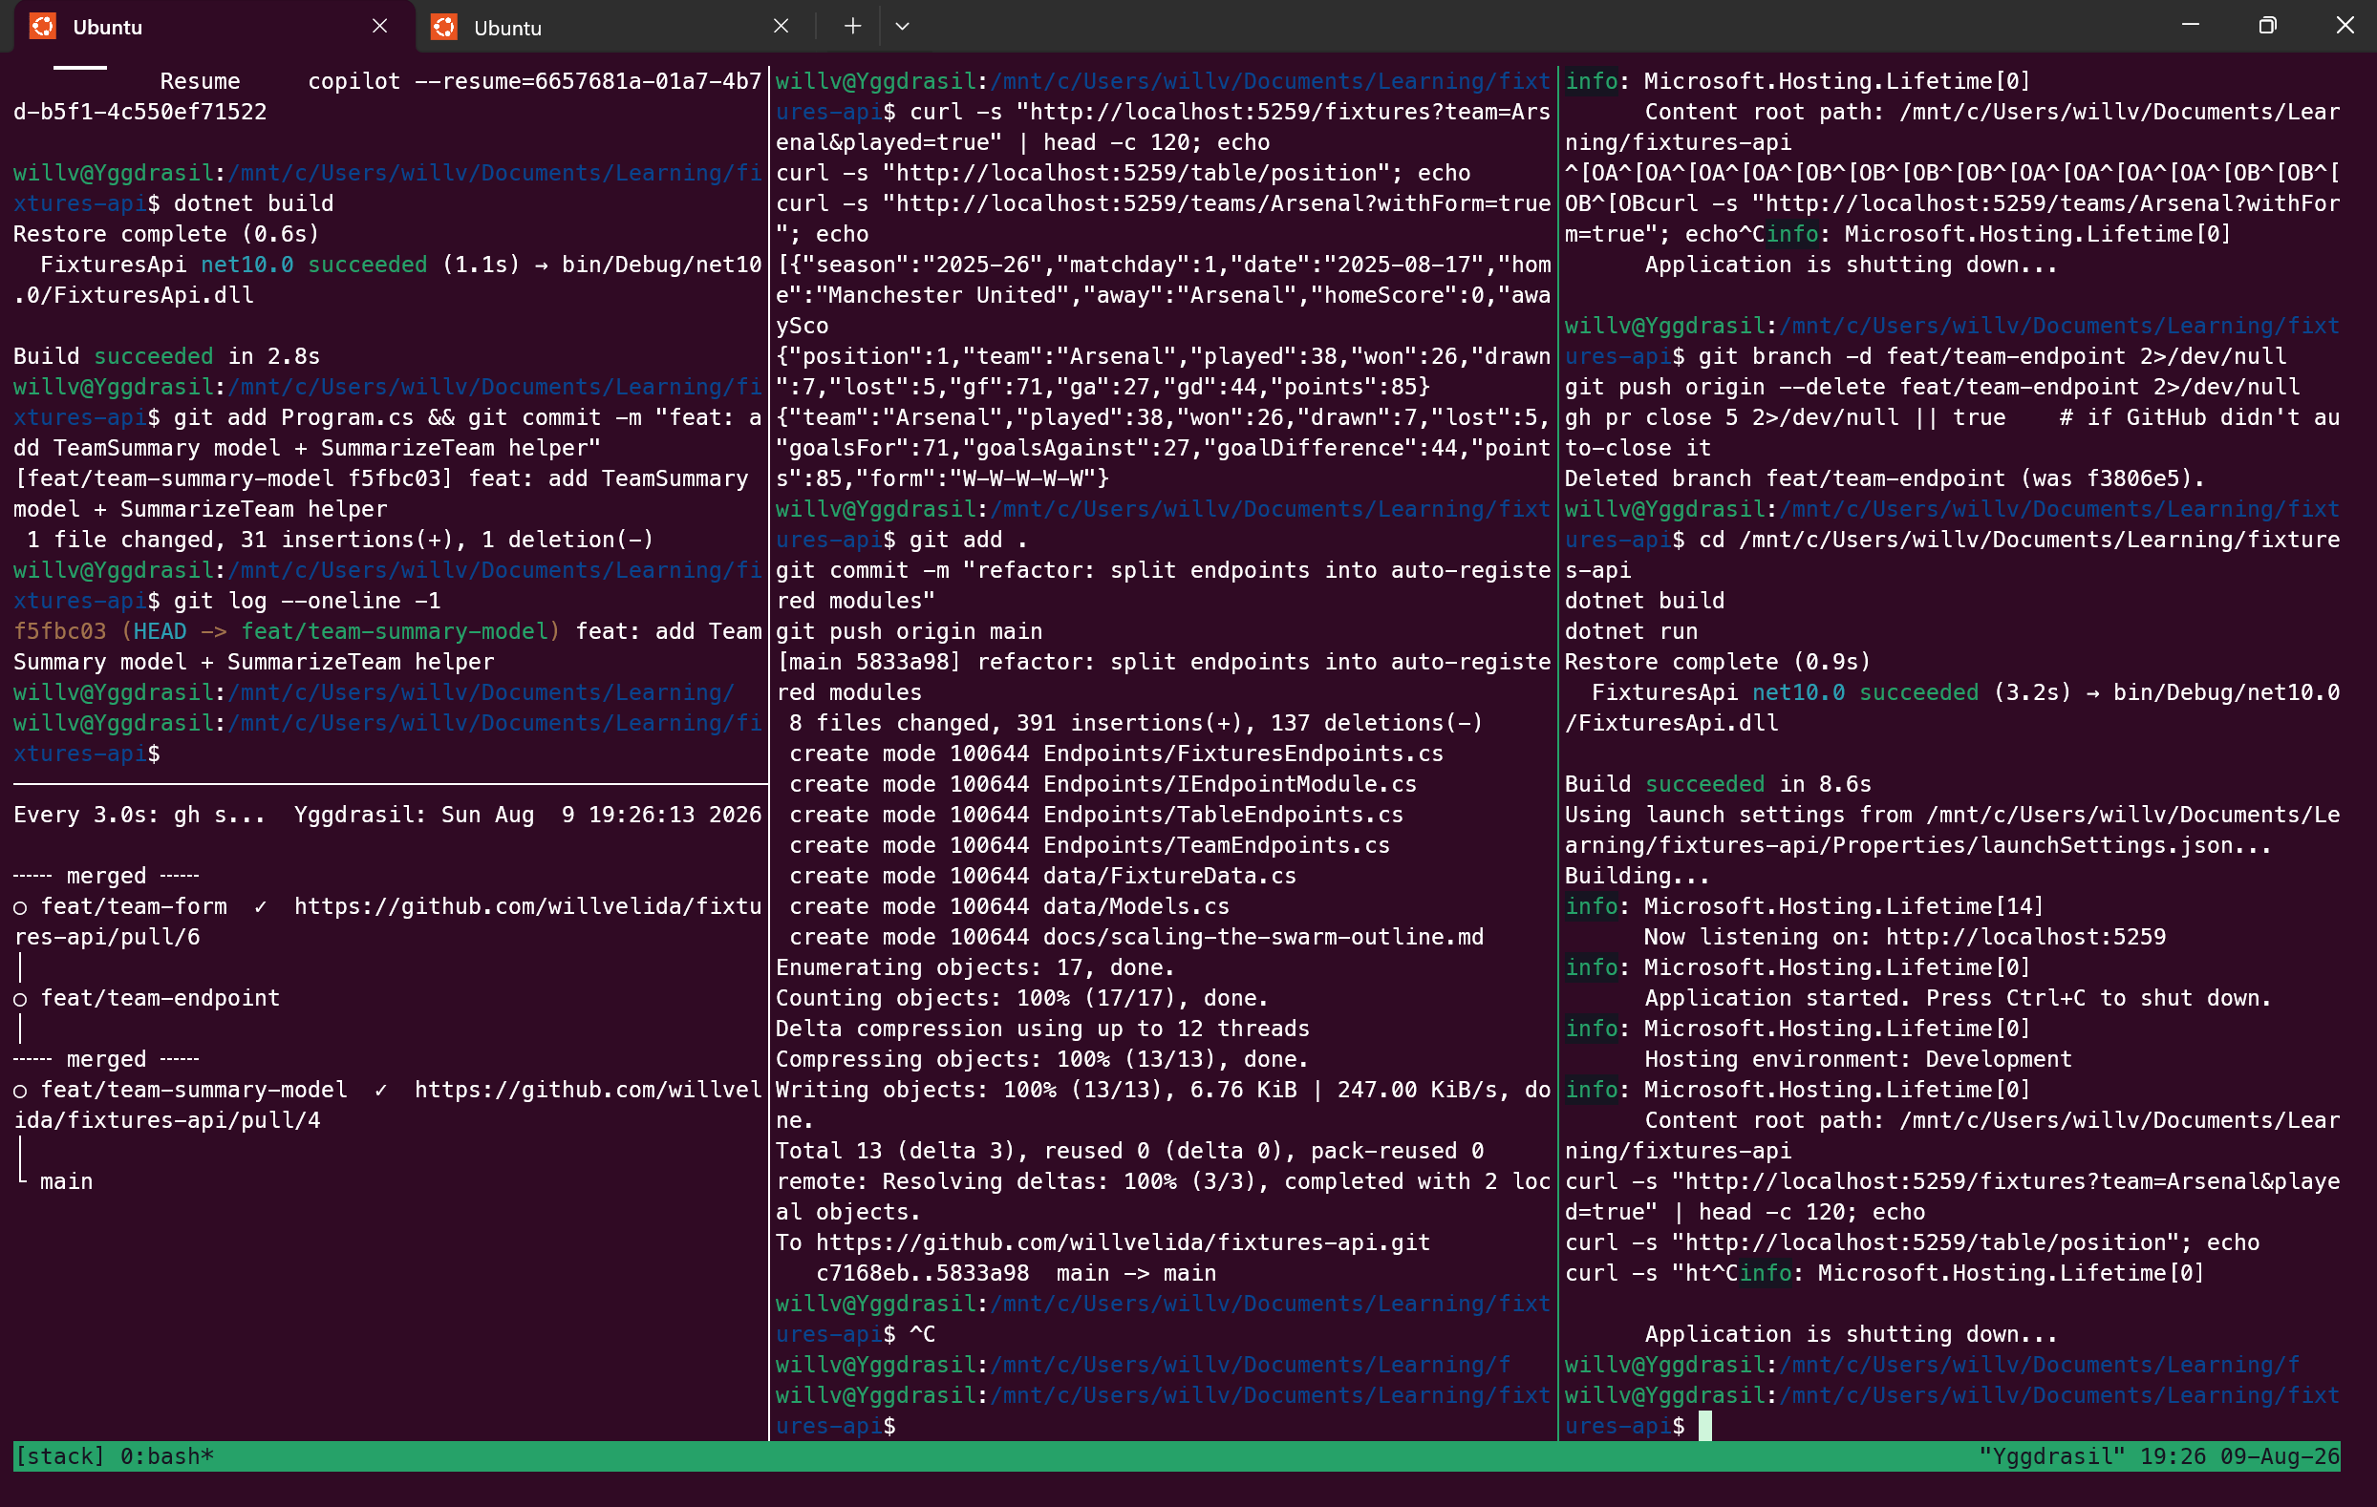
Task: Click 'create mode 100644 Endpoints/IEndpointModule.cs' line
Action: click(x=1103, y=784)
